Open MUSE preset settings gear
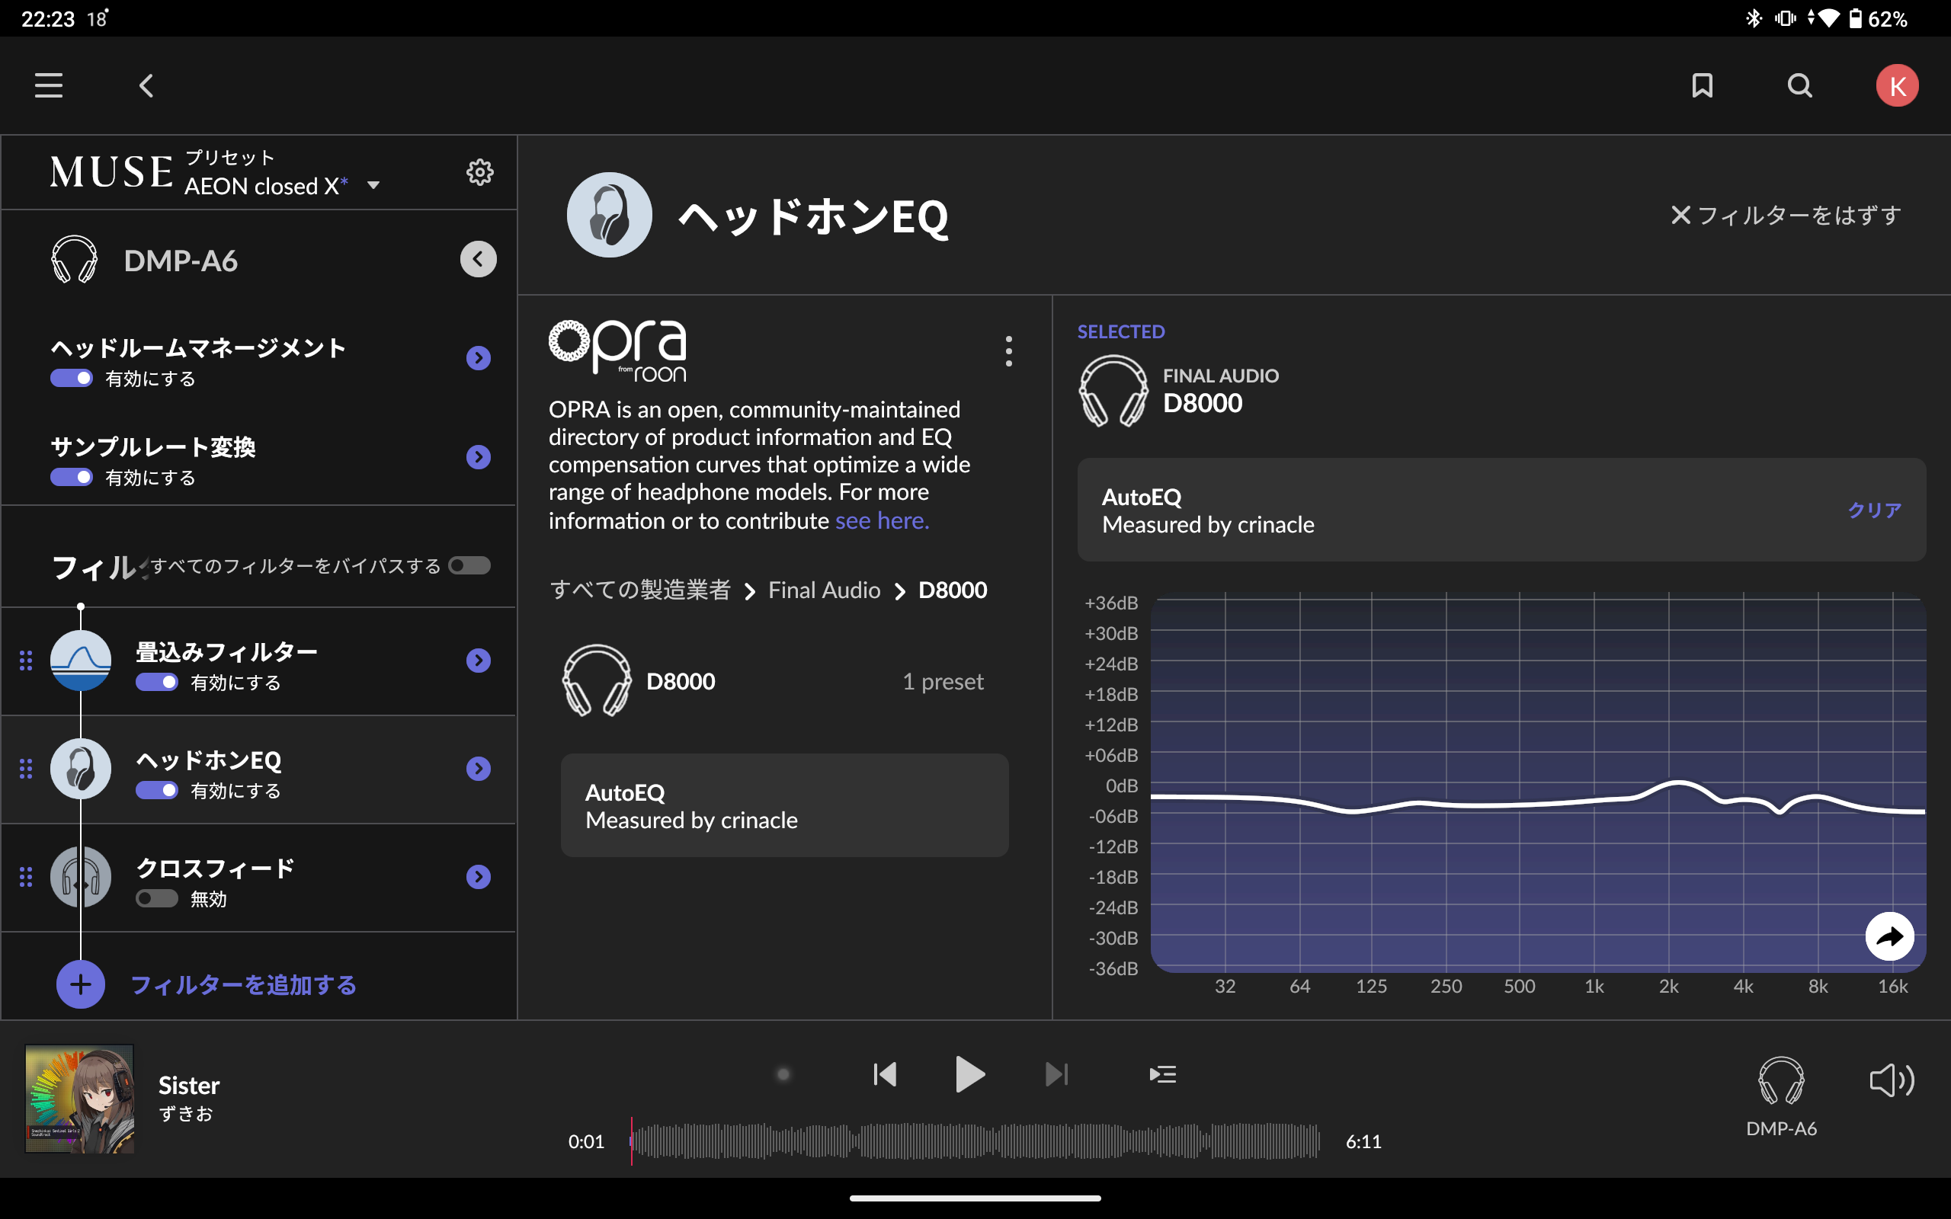Screen dimensions: 1951x1219 tap(479, 171)
